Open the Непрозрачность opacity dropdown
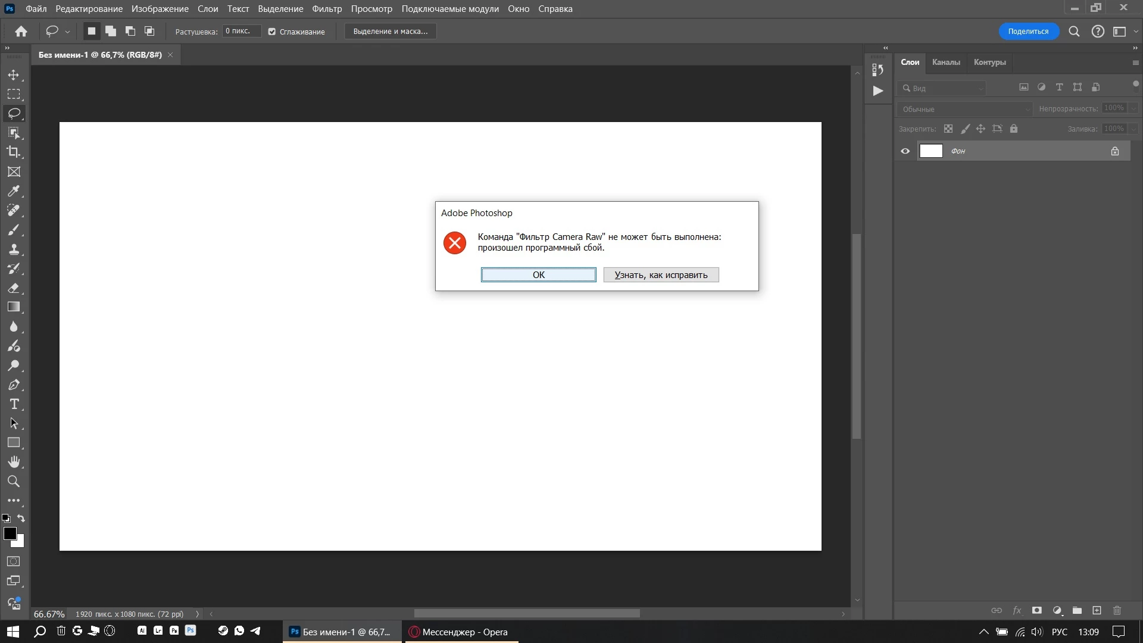 pyautogui.click(x=1133, y=108)
